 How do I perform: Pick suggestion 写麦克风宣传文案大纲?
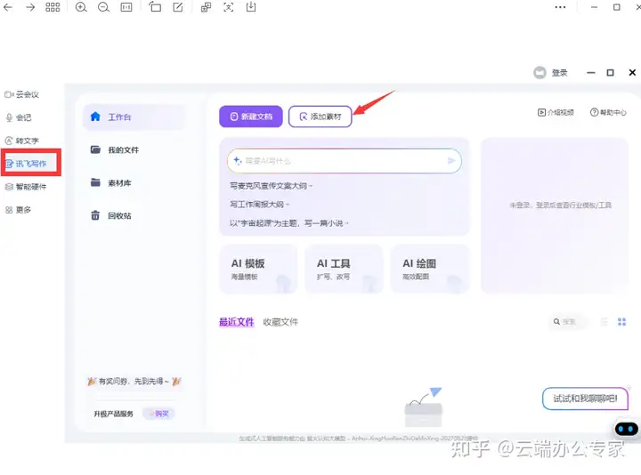(x=271, y=186)
